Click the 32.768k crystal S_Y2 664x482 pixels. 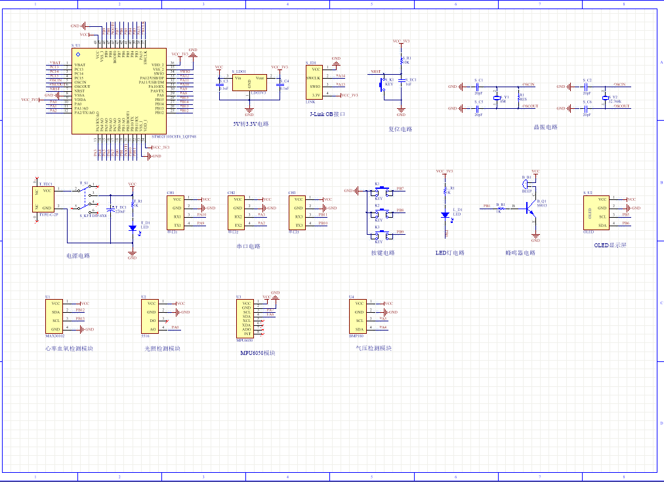pos(606,98)
